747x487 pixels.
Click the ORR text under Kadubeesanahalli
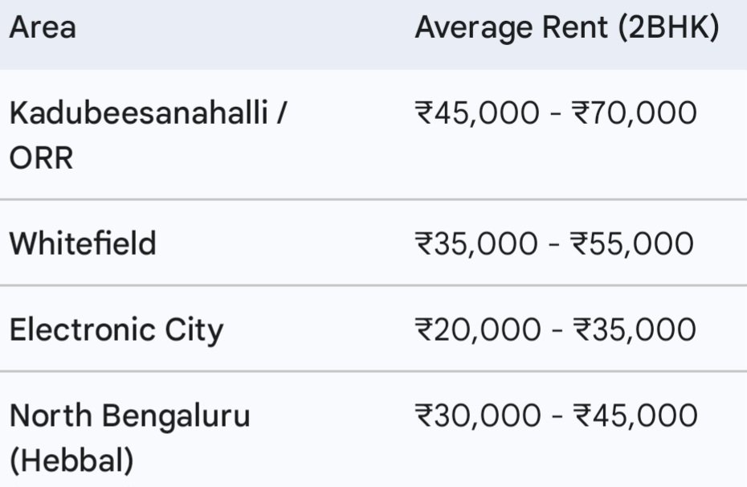pyautogui.click(x=41, y=158)
